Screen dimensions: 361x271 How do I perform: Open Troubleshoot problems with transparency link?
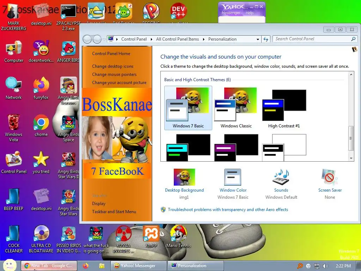pyautogui.click(x=228, y=210)
